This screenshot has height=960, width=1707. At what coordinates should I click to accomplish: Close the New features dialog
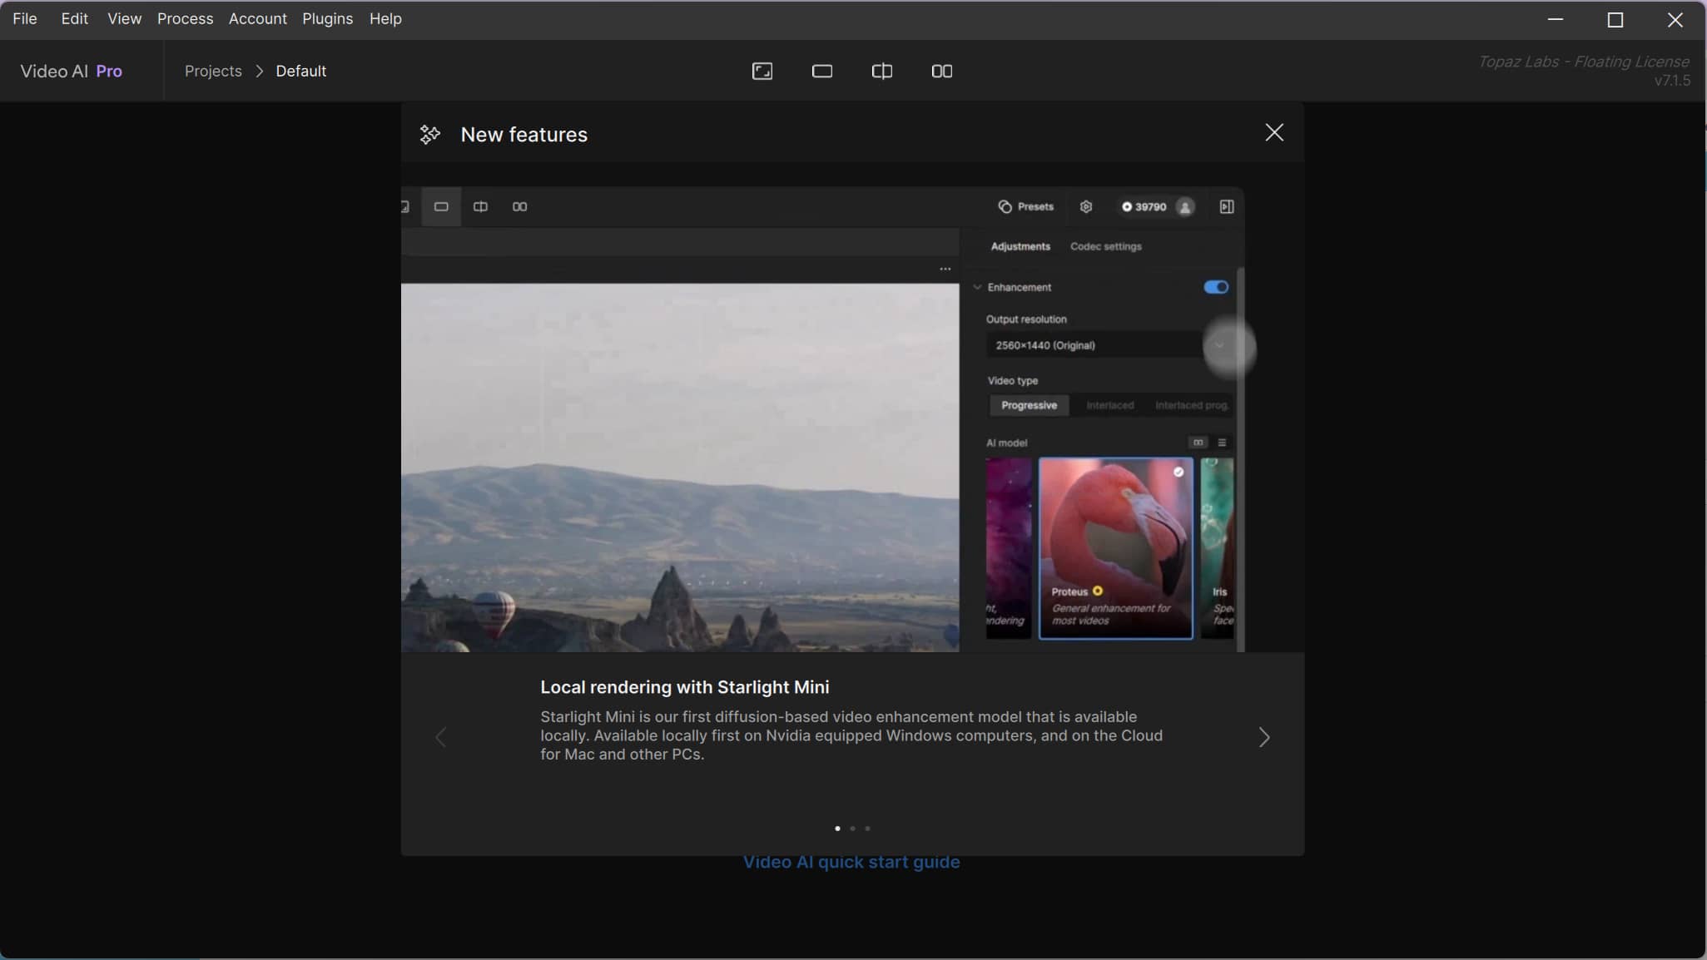(1273, 133)
